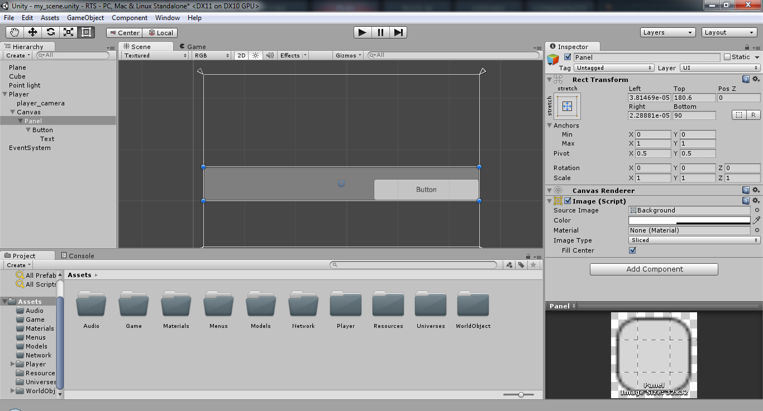This screenshot has width=763, height=411.
Task: Click the Panel game object cube icon
Action: pyautogui.click(x=553, y=60)
